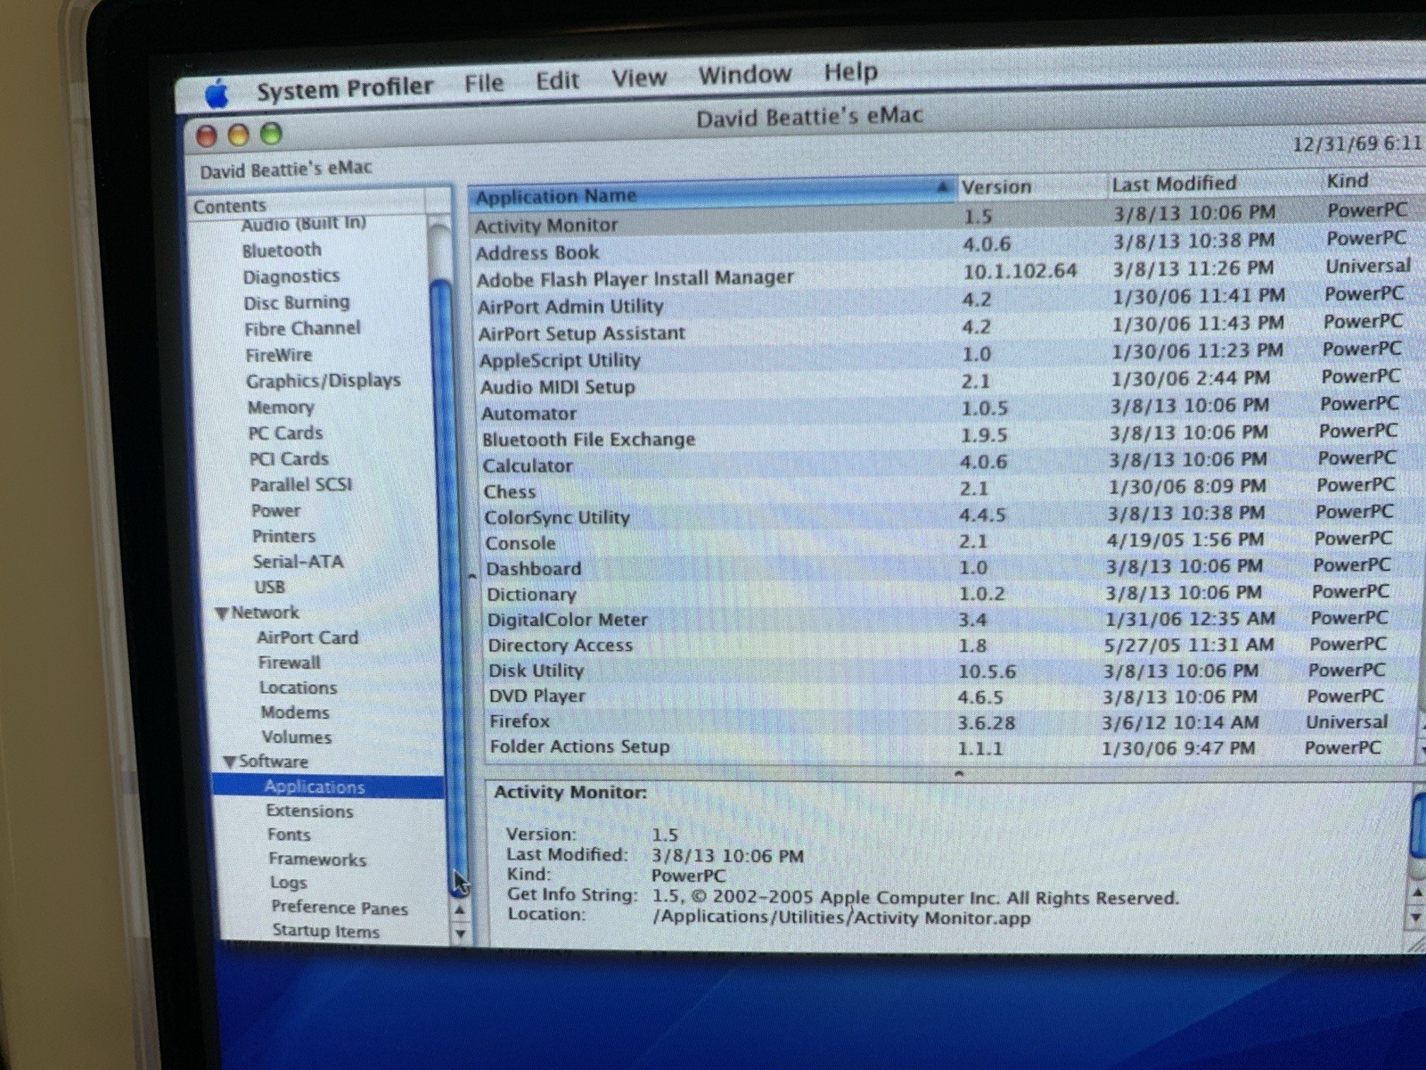Viewport: 1426px width, 1070px height.
Task: Open the Edit menu
Action: pyautogui.click(x=558, y=81)
